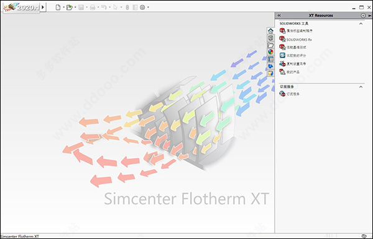Expand the menu arrow beside the 2020.1 logo
The image size is (373, 239).
click(43, 7)
